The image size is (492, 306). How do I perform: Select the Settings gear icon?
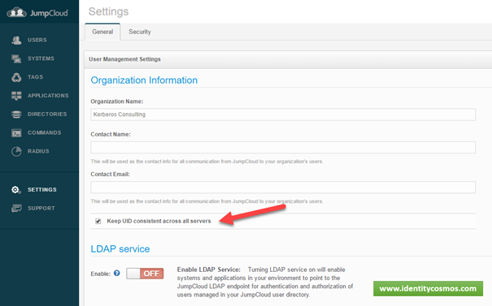(15, 190)
